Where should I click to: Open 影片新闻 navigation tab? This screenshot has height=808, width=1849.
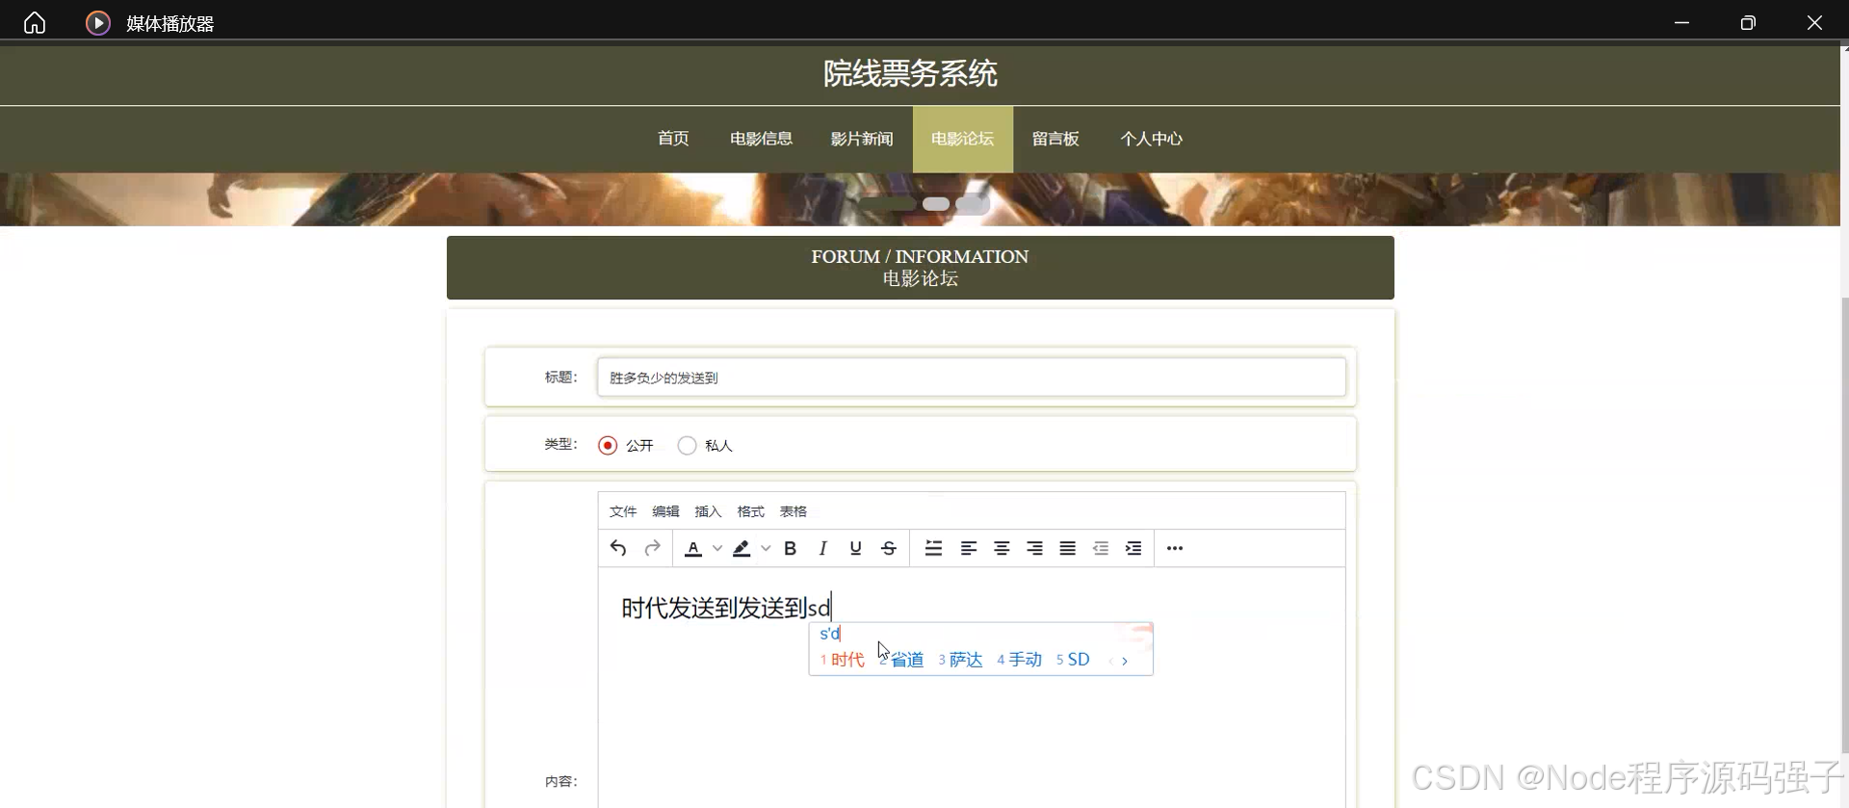click(862, 139)
